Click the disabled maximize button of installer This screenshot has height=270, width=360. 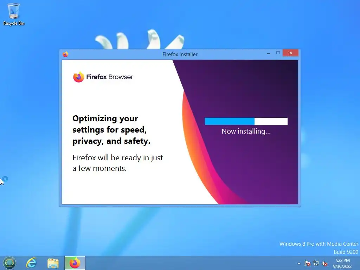point(278,53)
